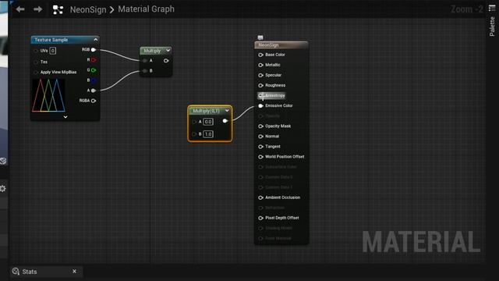
Task: Select the Texture Sample node title
Action: coord(51,40)
